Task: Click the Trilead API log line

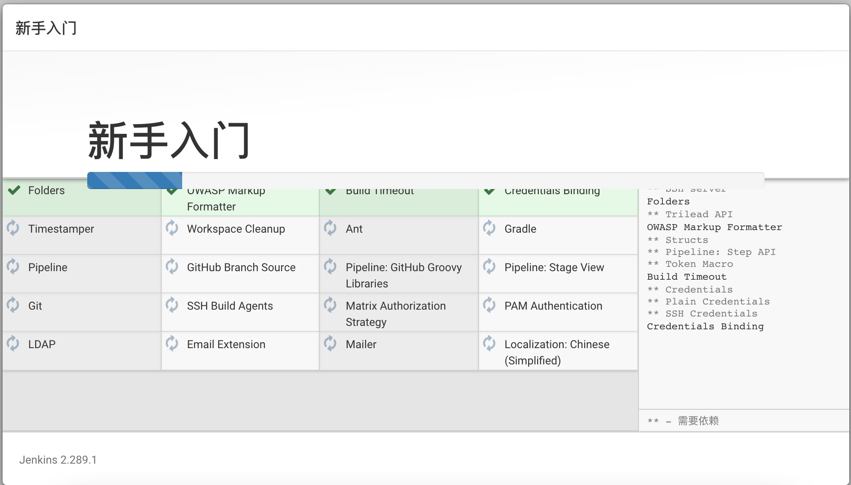Action: 690,214
